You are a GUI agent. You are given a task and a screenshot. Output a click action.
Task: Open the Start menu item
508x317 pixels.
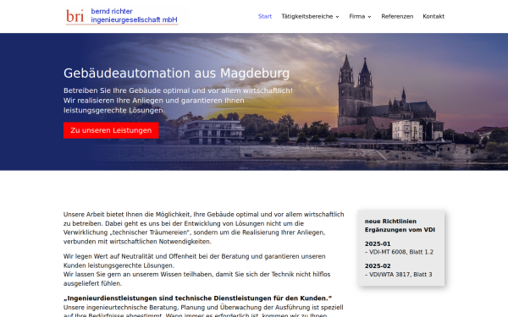pyautogui.click(x=265, y=17)
